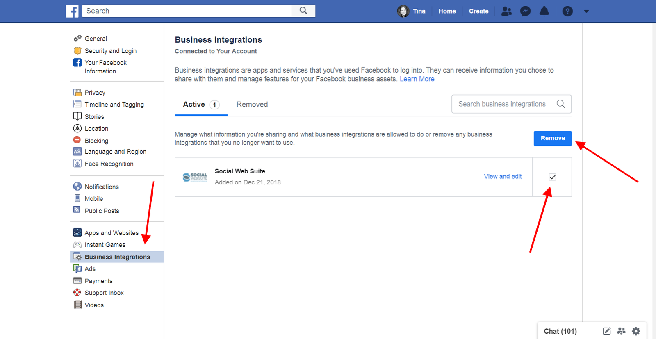The height and width of the screenshot is (339, 656).
Task: Click the Timeline and Tagging icon
Action: pos(77,104)
